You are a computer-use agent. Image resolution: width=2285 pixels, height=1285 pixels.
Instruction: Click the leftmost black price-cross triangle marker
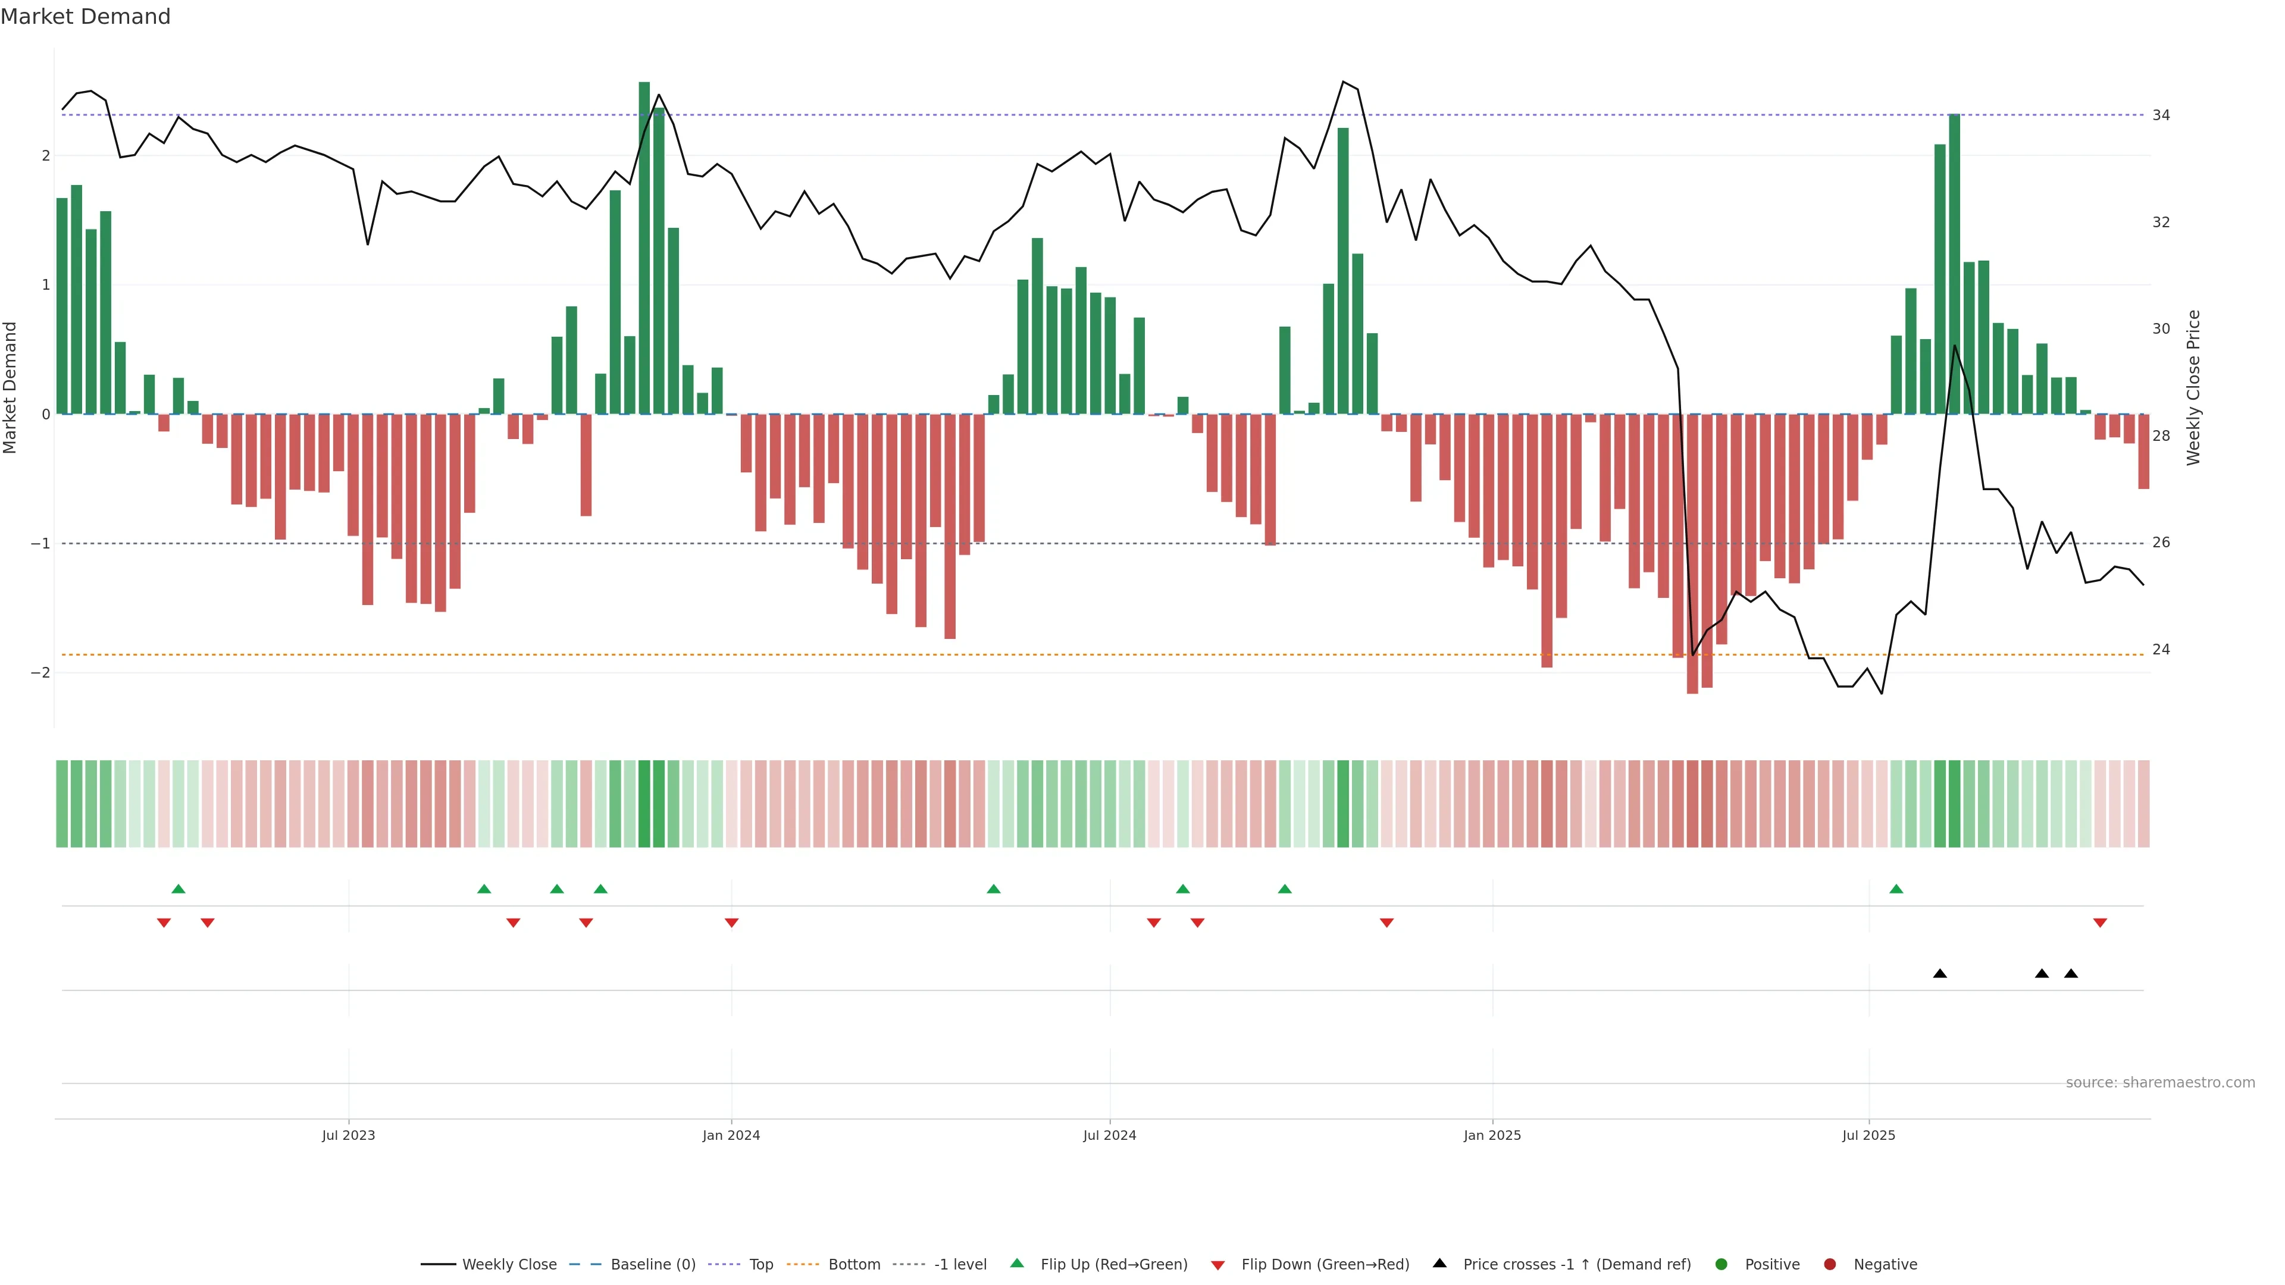pos(1940,974)
